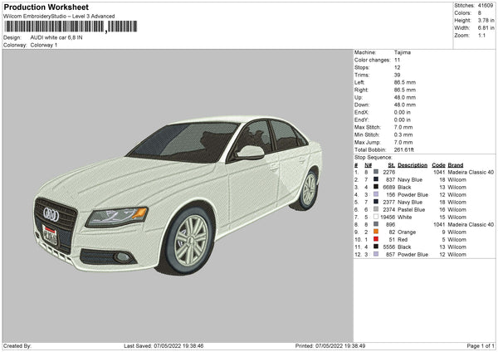Select the Pastel Blue color swatch
Viewport: 498px width, 352px height.
tap(375, 209)
